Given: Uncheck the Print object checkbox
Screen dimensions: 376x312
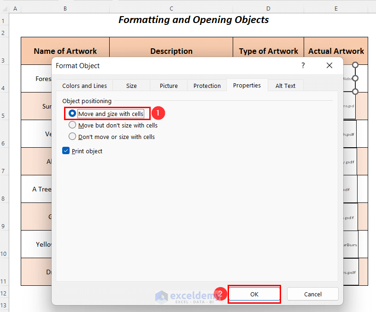Looking at the screenshot, I should coord(66,150).
